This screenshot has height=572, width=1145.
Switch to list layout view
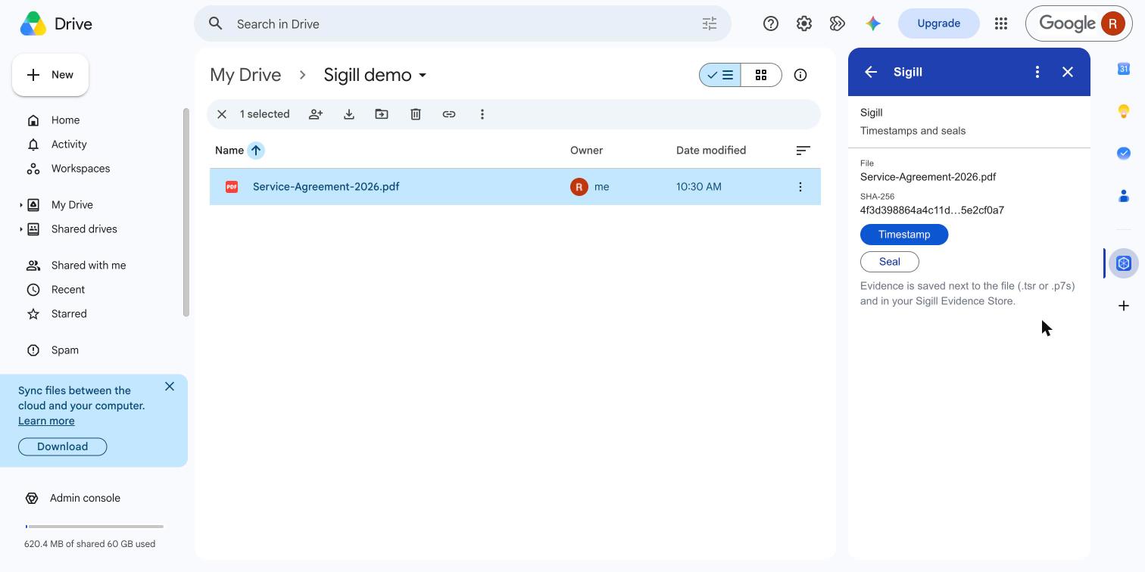(720, 75)
